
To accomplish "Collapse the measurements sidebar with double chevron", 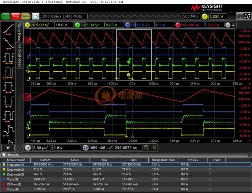I will tap(20, 148).
